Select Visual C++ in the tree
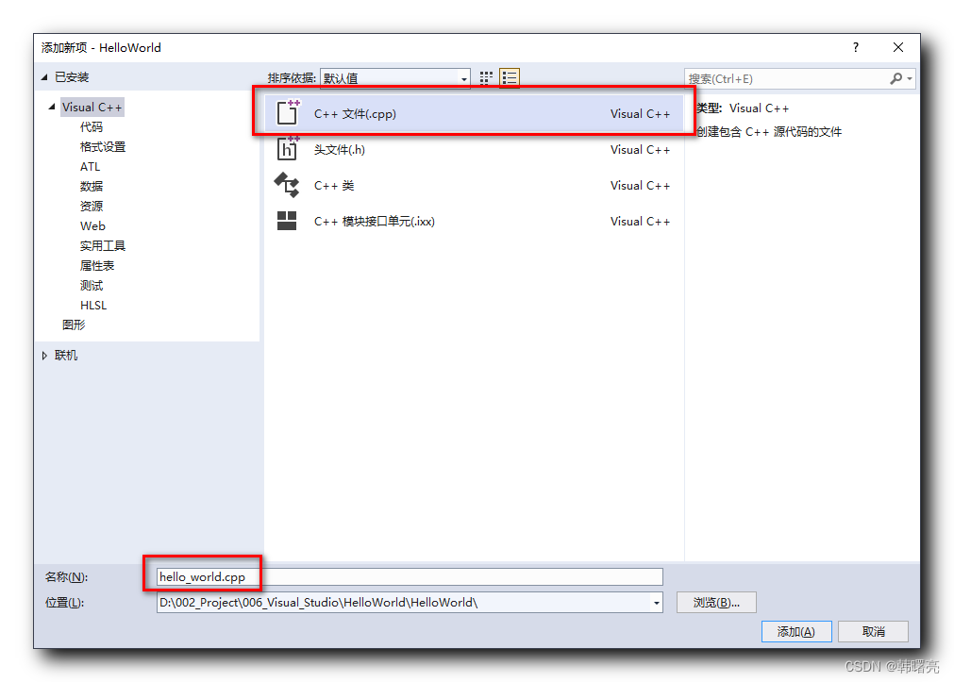Screen dimensions: 954x682 pyautogui.click(x=92, y=108)
